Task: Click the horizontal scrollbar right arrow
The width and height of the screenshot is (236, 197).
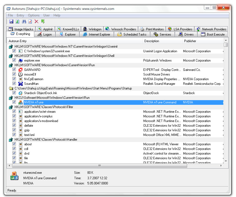Action: click(x=221, y=166)
